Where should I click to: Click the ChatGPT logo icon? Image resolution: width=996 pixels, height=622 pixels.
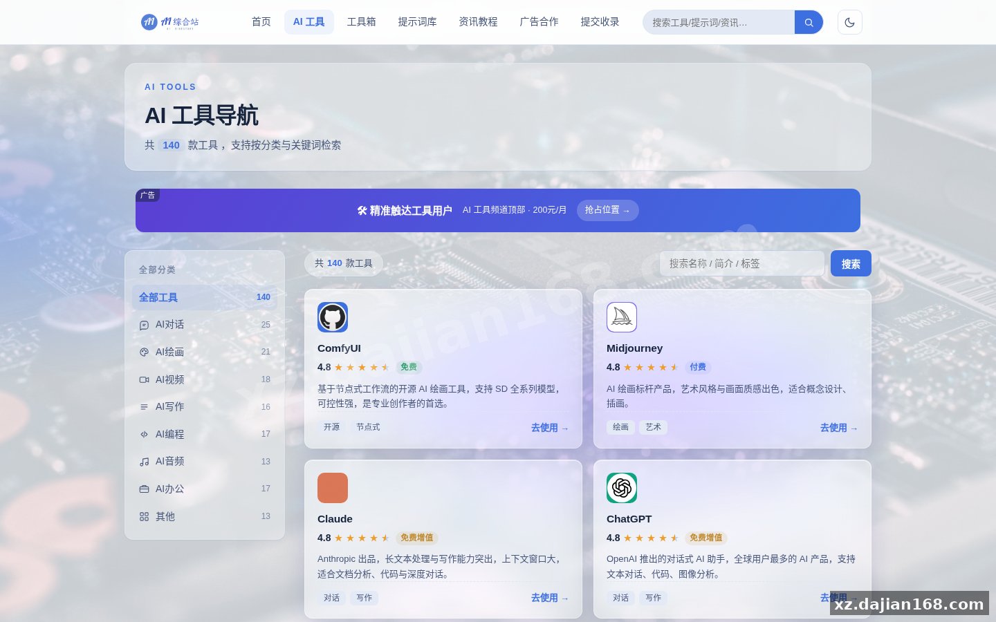pyautogui.click(x=622, y=488)
